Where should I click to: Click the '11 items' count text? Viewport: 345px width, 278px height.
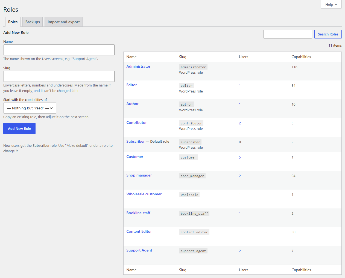(x=335, y=45)
